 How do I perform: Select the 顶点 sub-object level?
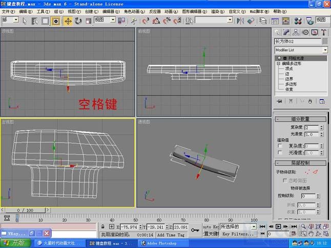pyautogui.click(x=289, y=69)
